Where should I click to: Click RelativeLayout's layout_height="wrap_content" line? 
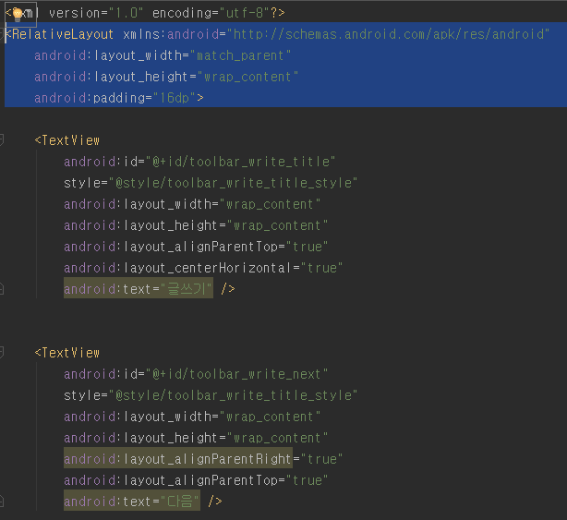(x=166, y=77)
